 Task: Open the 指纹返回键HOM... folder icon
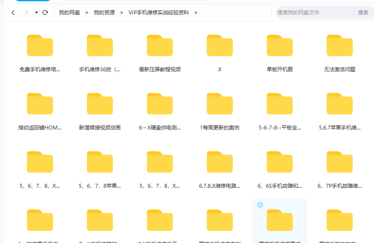[x=40, y=103]
